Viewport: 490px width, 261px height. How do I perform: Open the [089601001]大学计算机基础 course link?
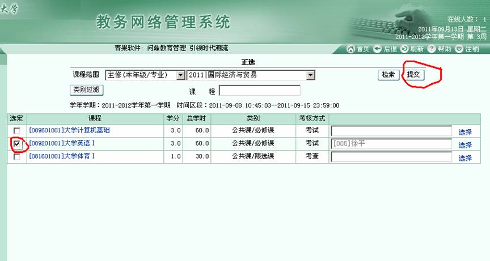[69, 131]
